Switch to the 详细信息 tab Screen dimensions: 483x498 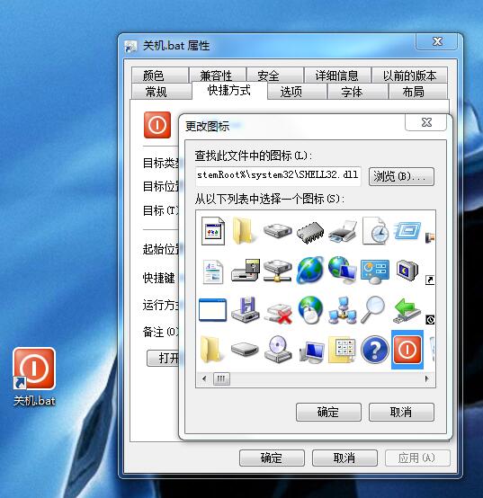(x=338, y=75)
